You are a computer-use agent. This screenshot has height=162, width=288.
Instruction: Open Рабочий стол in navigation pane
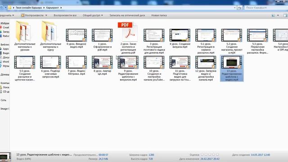tap(4, 36)
